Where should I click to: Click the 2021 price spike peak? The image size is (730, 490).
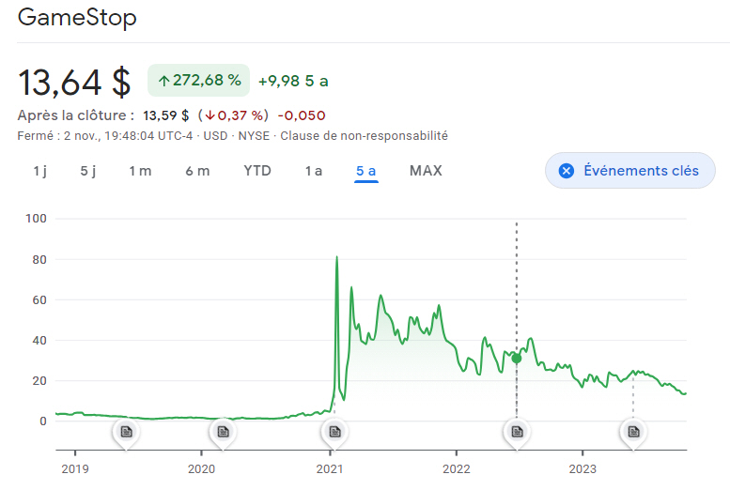(x=337, y=257)
